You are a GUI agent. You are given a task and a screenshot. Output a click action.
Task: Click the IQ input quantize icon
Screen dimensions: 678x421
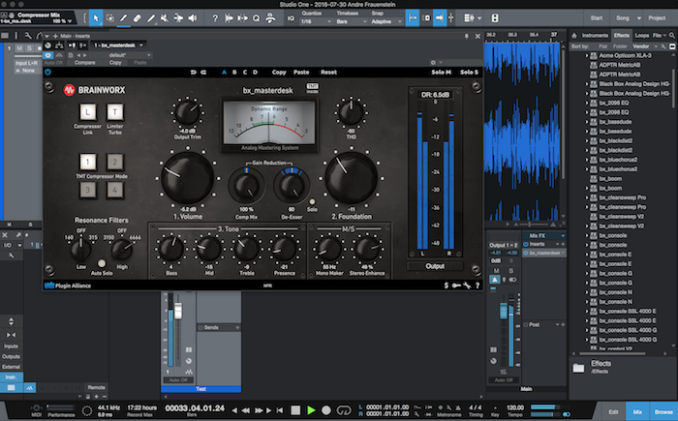pyautogui.click(x=291, y=18)
